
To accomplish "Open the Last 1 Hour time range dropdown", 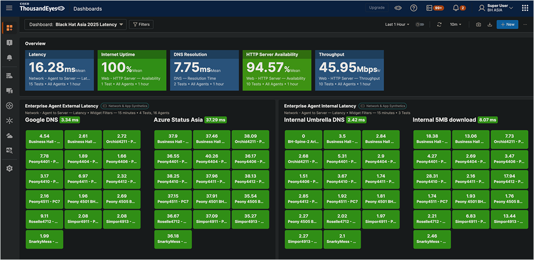I will click(x=398, y=25).
